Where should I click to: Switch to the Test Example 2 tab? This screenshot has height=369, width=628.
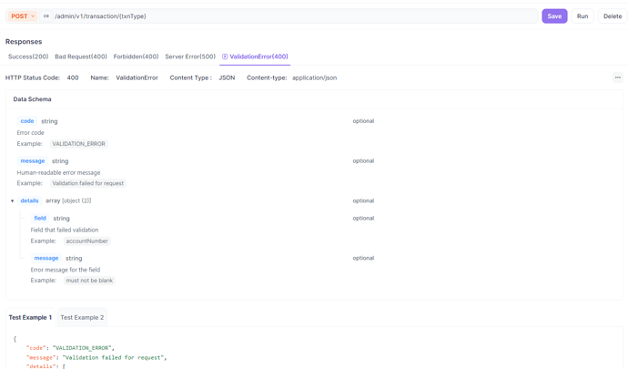click(82, 317)
